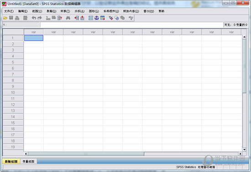Click the "1 :" cell reference box
The height and width of the screenshot is (172, 251).
(21, 25)
